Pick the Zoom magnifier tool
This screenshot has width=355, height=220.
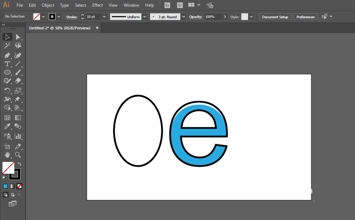[18, 155]
